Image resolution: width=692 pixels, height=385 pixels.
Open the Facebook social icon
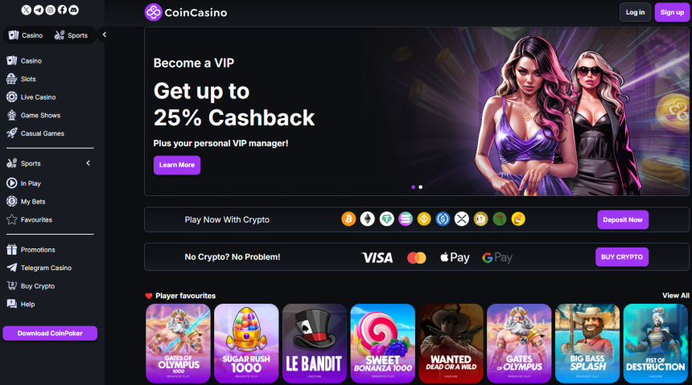coord(62,10)
